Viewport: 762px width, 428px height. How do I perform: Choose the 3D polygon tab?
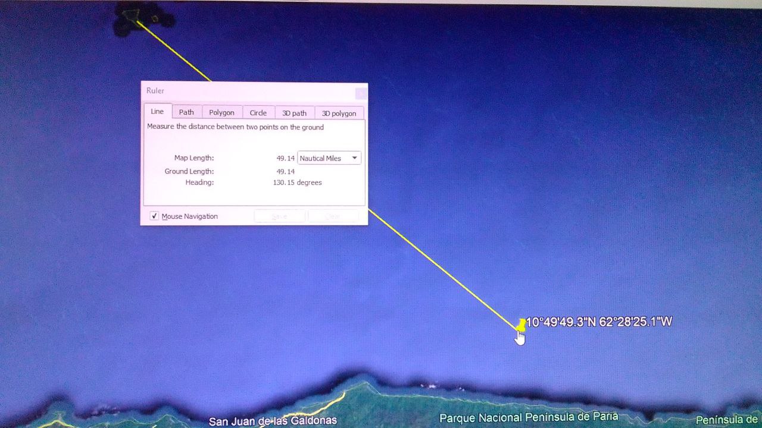point(339,113)
